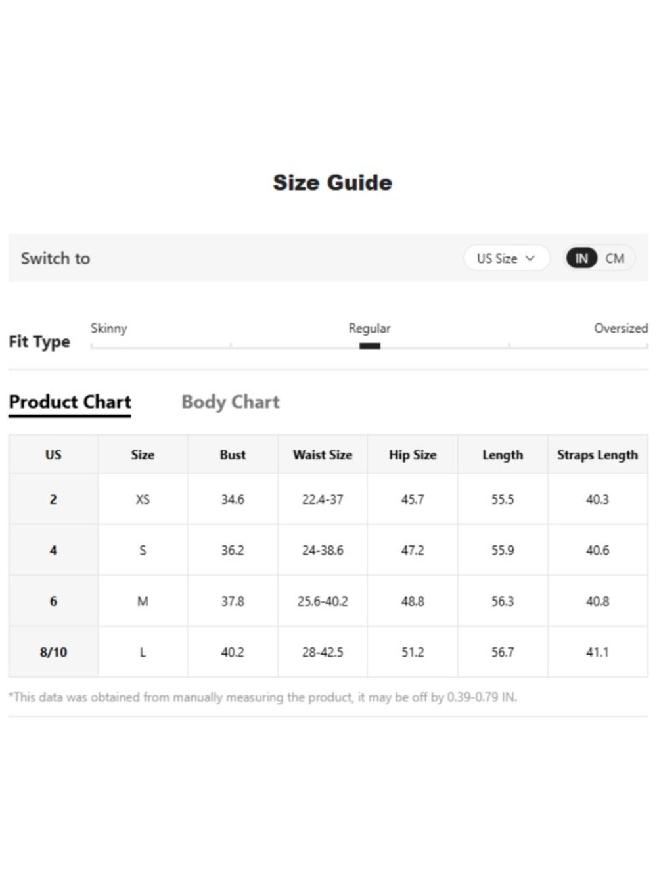Click the M size cell
657x876 pixels.
143,601
